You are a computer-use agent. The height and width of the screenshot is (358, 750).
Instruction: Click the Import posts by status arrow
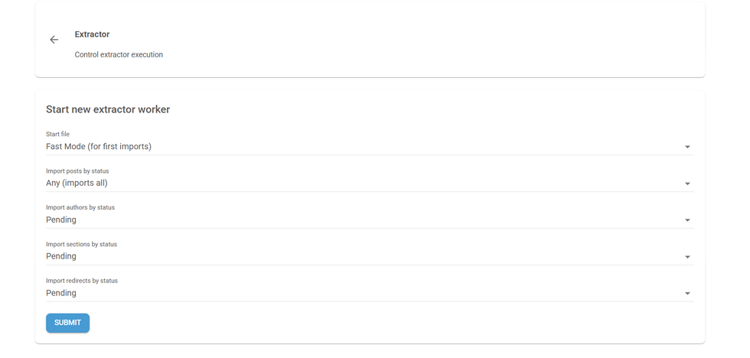687,184
